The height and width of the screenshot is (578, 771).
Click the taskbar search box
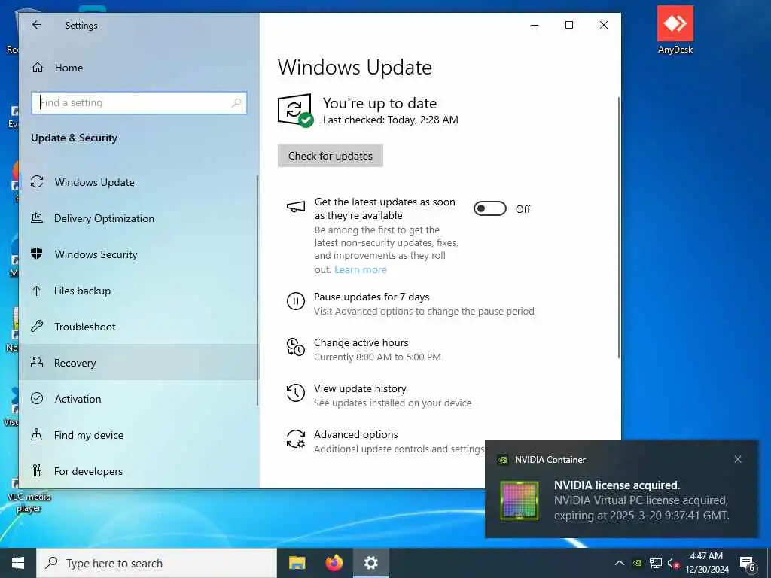coord(157,563)
